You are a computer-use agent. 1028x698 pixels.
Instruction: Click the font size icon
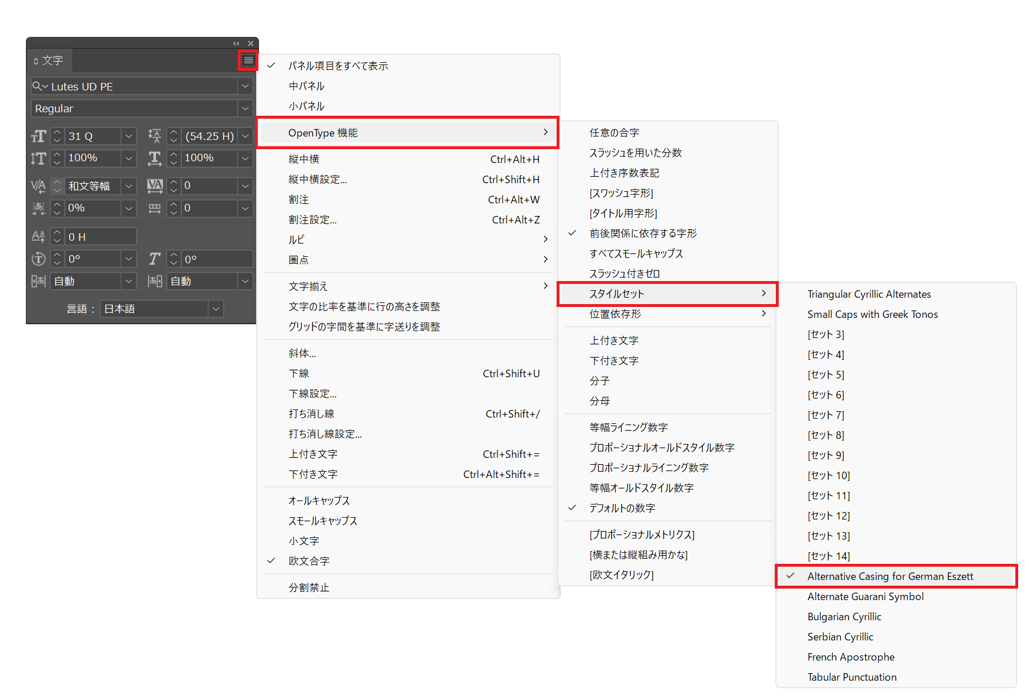(x=39, y=136)
